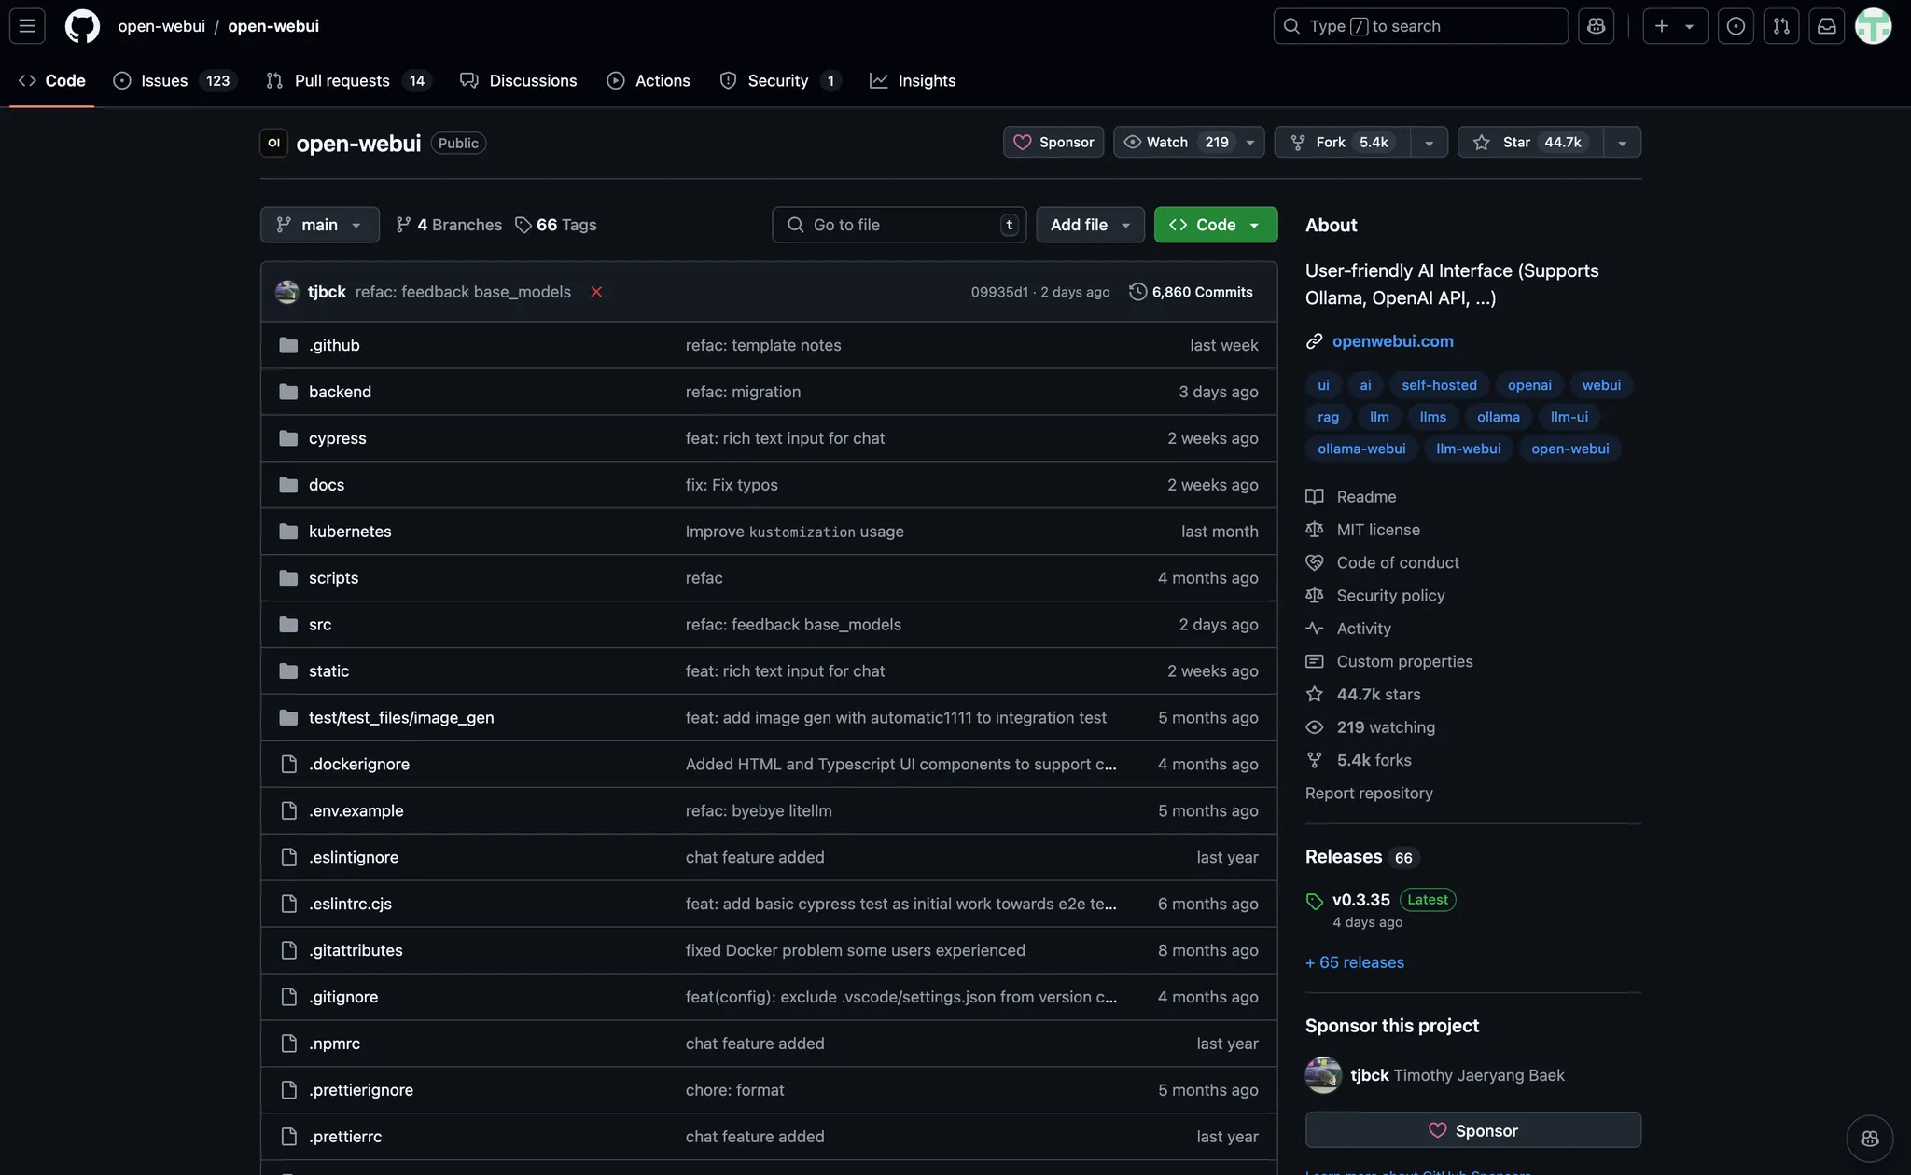Image resolution: width=1911 pixels, height=1175 pixels.
Task: Open floating Copilot button at bottom right
Action: tap(1869, 1138)
